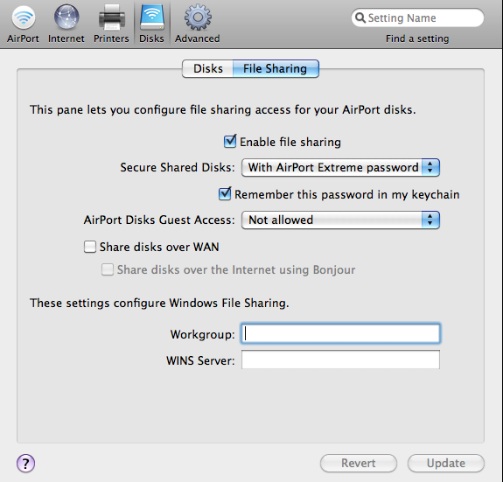Toggle Enable file sharing checkbox
Image resolution: width=503 pixels, height=482 pixels.
tap(230, 142)
